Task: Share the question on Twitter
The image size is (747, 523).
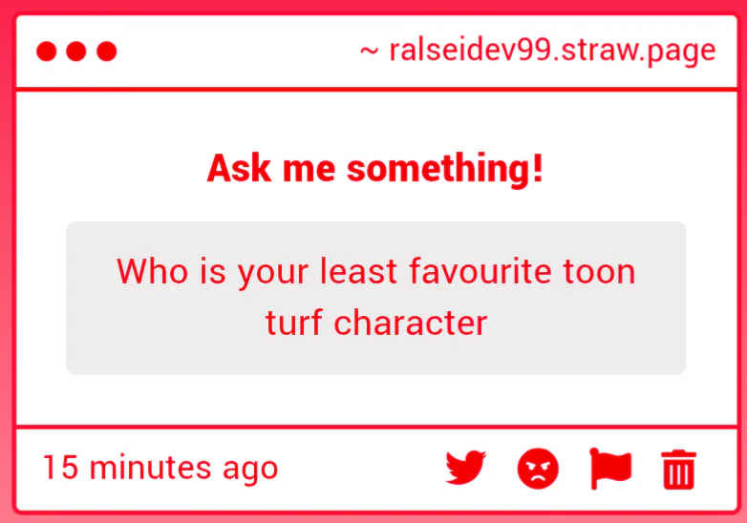Action: tap(466, 469)
